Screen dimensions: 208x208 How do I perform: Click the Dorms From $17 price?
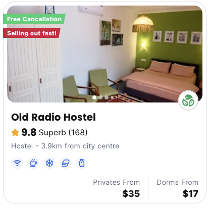tap(177, 188)
